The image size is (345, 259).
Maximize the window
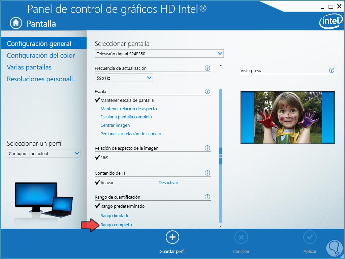point(331,7)
